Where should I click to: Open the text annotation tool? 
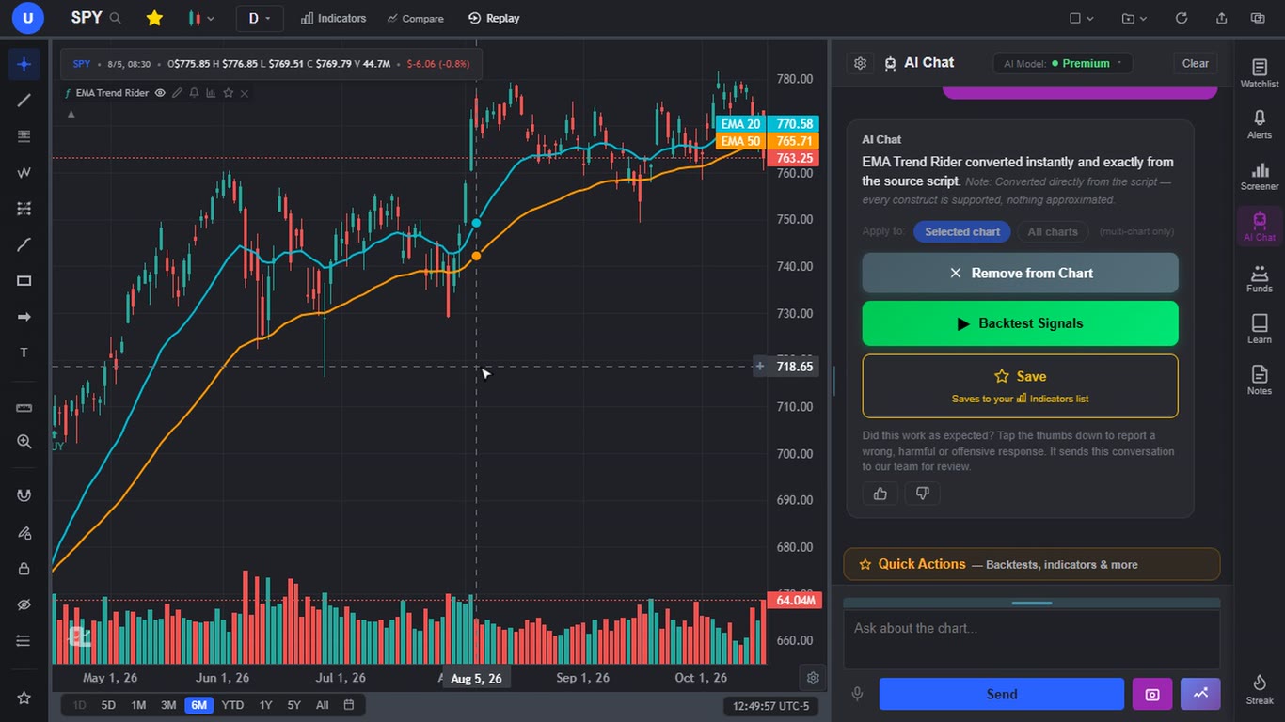tap(24, 353)
